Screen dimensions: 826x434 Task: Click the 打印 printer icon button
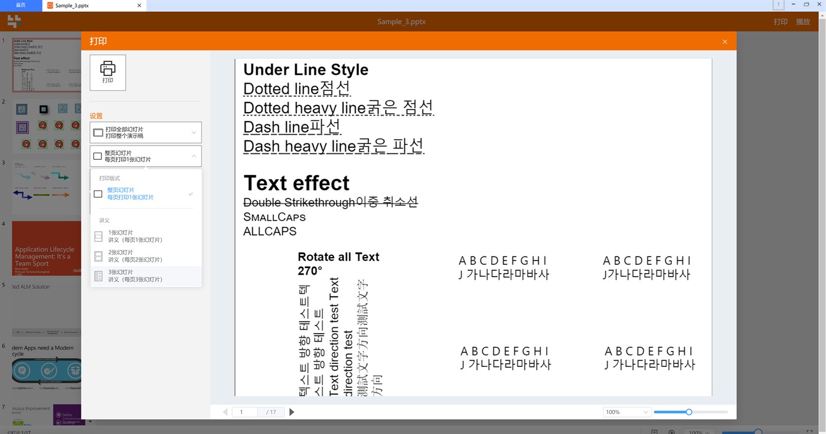pos(107,72)
